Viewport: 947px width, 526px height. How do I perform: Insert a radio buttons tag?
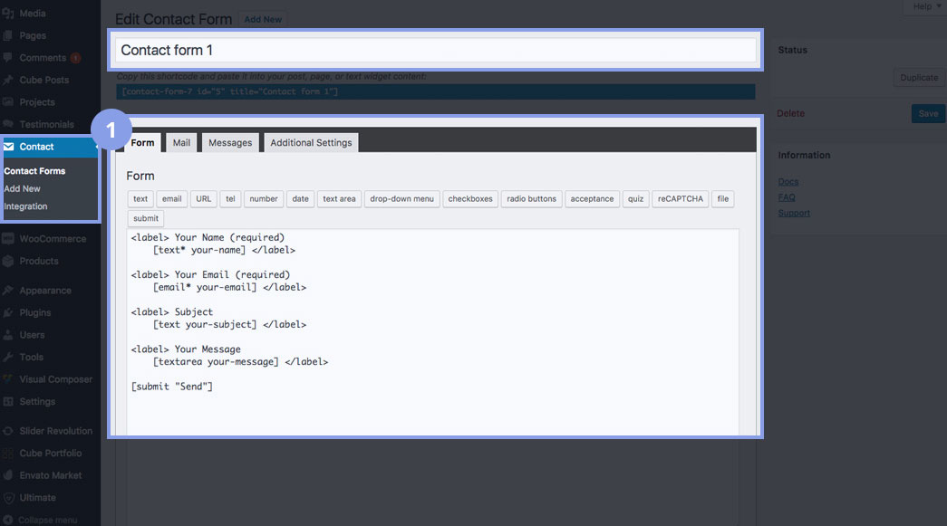click(x=531, y=199)
